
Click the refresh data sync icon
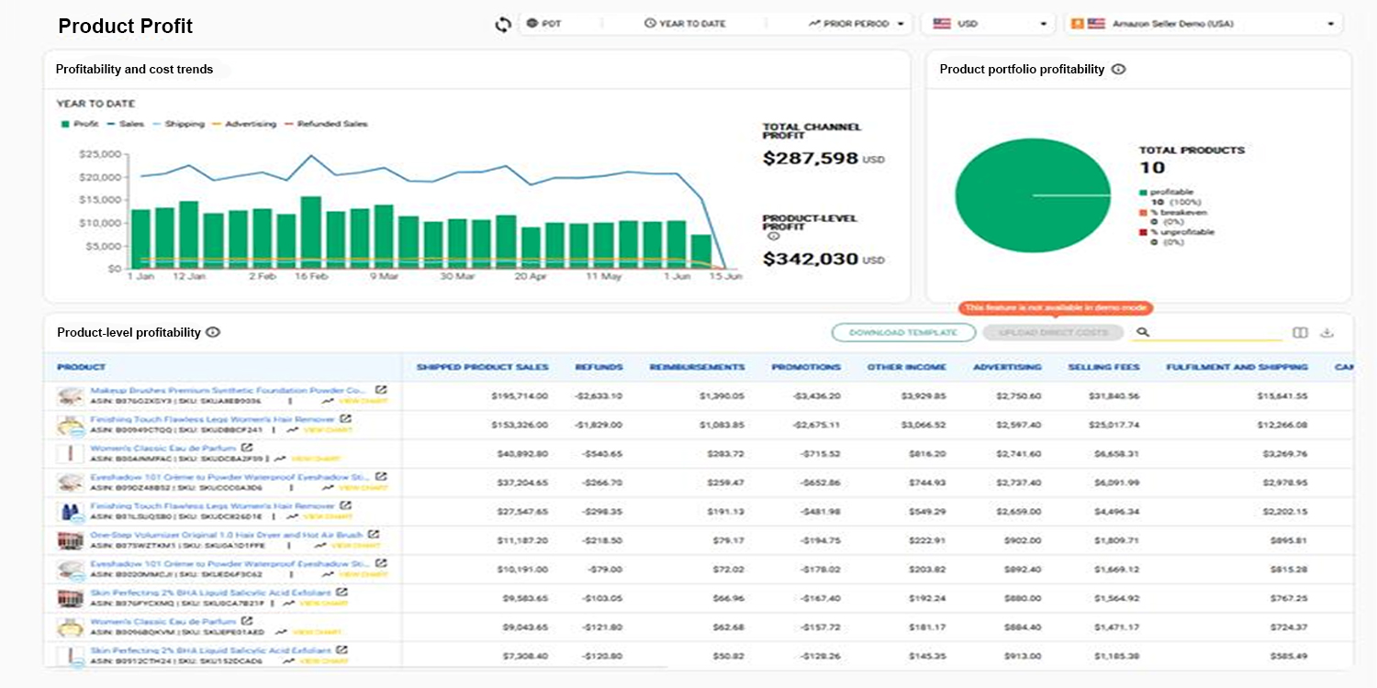coord(502,25)
